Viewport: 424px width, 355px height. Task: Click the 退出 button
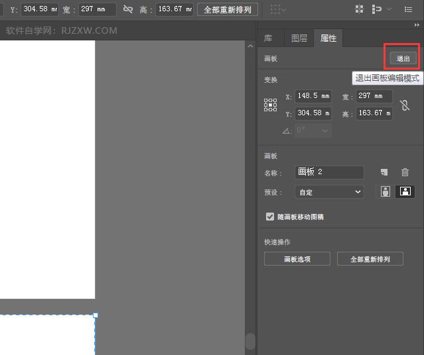(403, 58)
